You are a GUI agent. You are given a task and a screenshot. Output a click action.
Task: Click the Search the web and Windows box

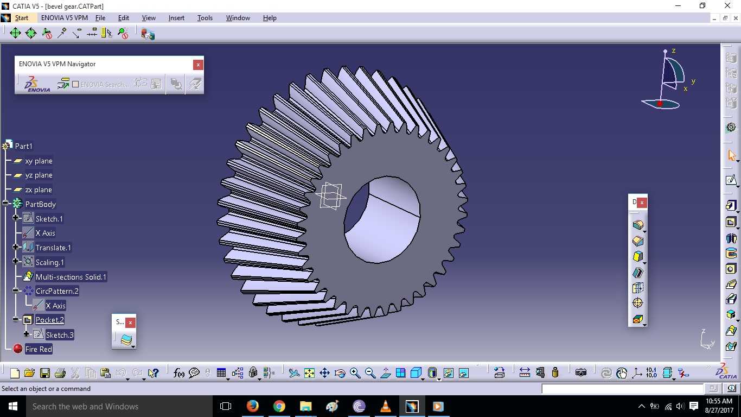pyautogui.click(x=119, y=406)
